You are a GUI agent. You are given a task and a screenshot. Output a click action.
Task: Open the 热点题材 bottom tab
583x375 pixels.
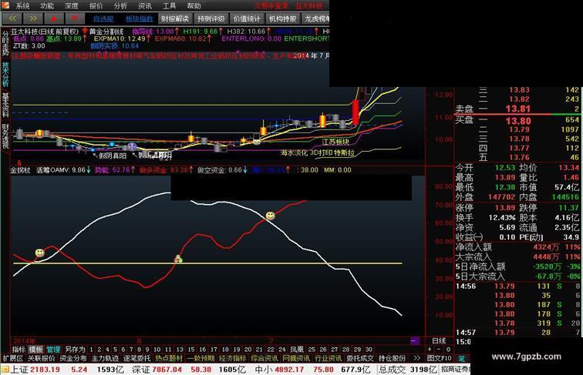[x=169, y=358]
